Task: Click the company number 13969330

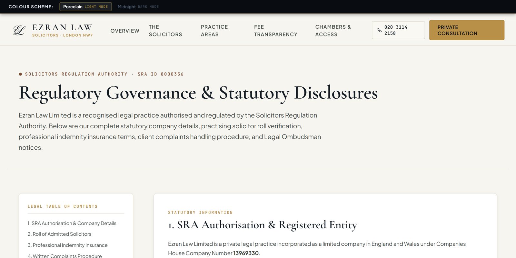Action: click(246, 253)
